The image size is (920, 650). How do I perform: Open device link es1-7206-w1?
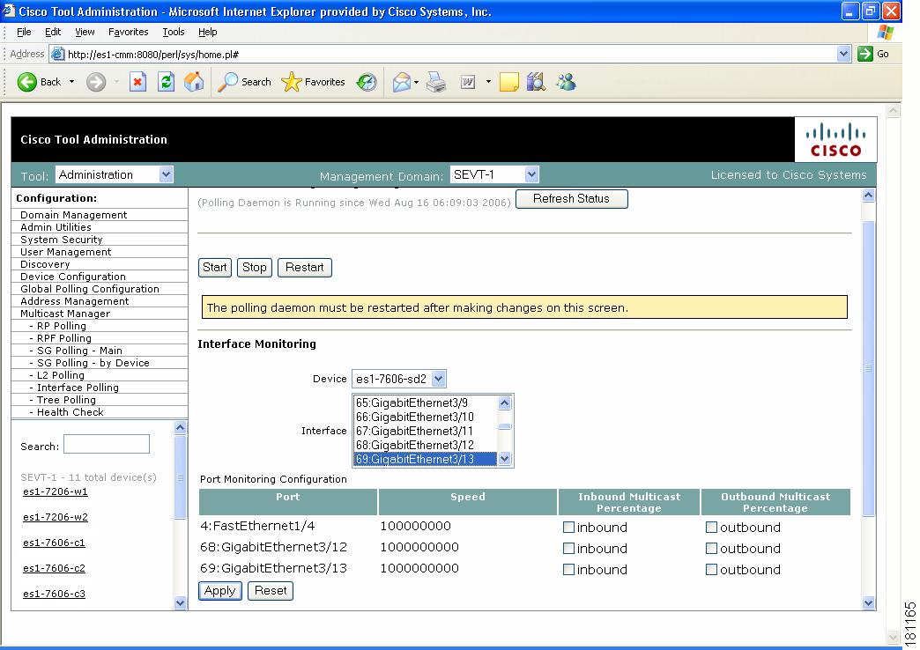(56, 491)
